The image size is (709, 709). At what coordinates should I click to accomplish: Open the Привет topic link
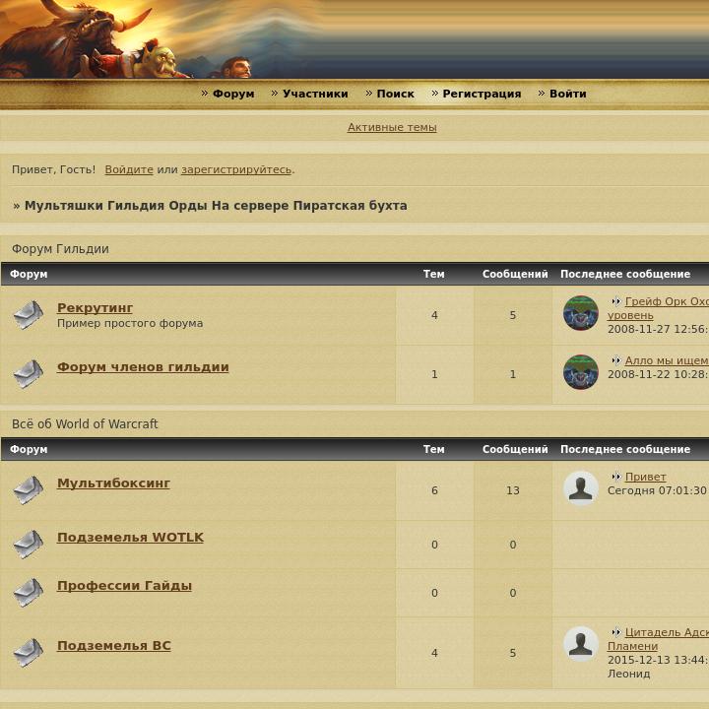pyautogui.click(x=645, y=477)
